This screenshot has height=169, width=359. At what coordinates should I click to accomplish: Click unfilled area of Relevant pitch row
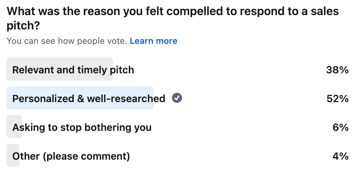click(229, 69)
